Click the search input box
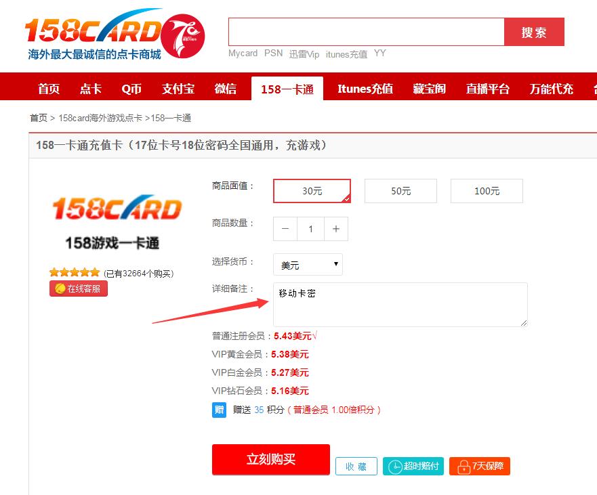 pyautogui.click(x=367, y=32)
